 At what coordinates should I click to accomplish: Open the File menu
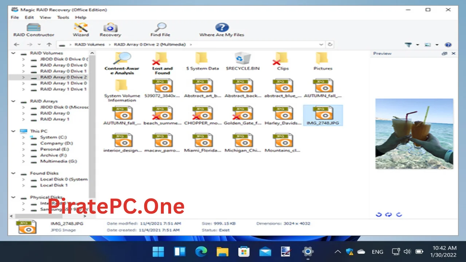click(x=15, y=17)
